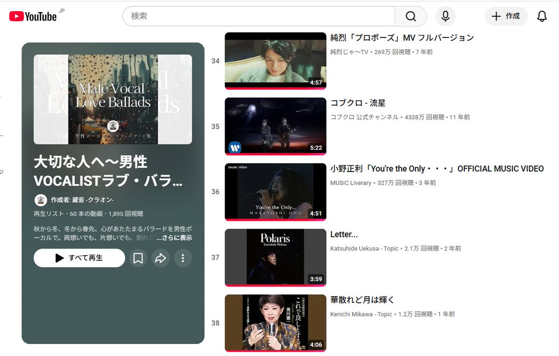The width and height of the screenshot is (559, 356).
Task: Open コブクロ - 流星 video thumbnail
Action: (x=275, y=126)
